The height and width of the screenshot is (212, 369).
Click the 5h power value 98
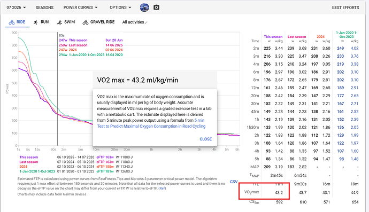point(342,159)
